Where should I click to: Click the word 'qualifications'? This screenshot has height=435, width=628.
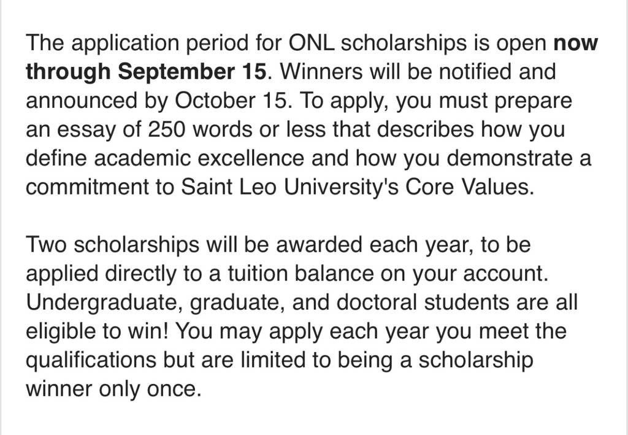(x=91, y=360)
